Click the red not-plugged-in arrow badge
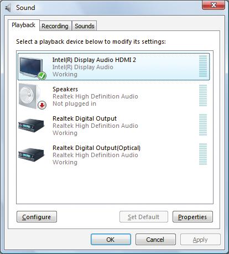 (42, 105)
